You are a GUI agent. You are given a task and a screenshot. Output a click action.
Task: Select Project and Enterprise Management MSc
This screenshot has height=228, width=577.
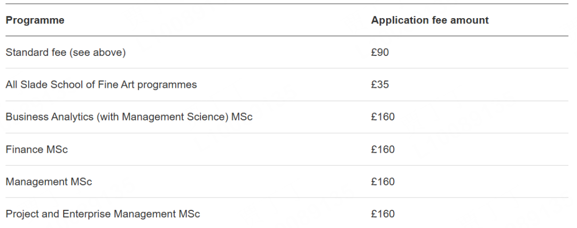[103, 214]
